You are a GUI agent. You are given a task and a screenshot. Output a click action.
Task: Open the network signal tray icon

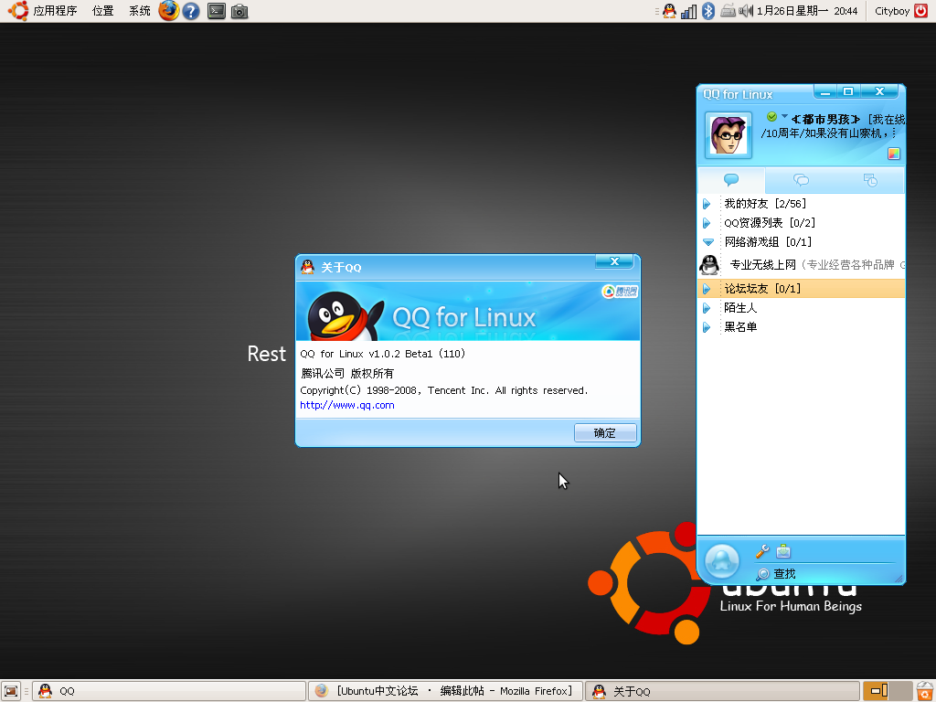tap(688, 11)
